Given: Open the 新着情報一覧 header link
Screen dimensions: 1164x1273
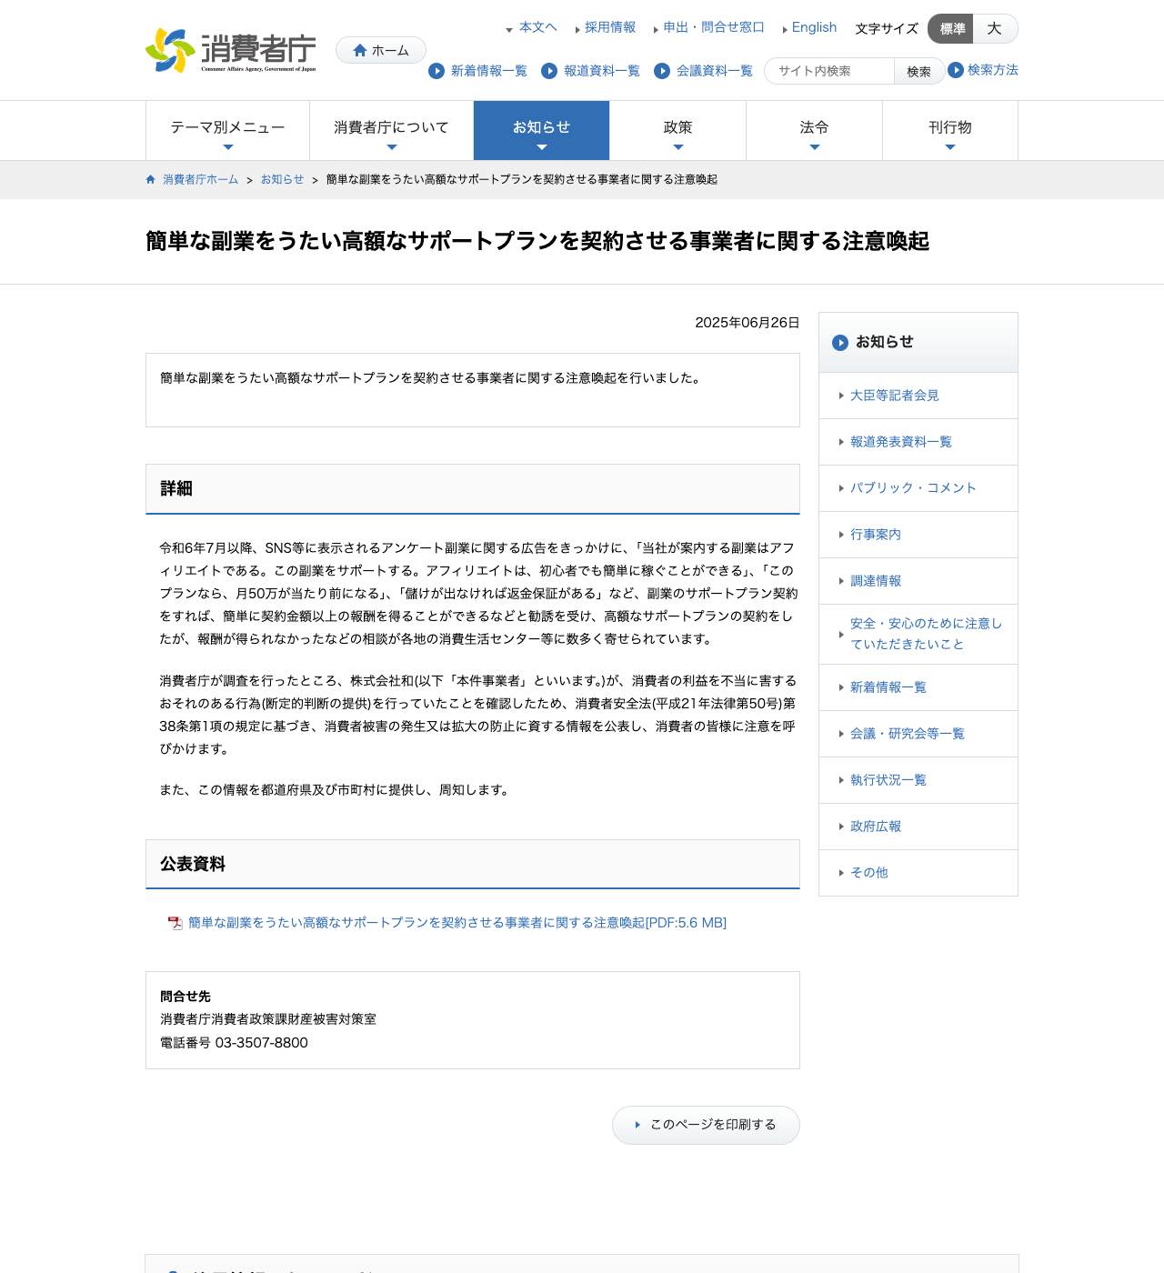Looking at the screenshot, I should click(489, 71).
